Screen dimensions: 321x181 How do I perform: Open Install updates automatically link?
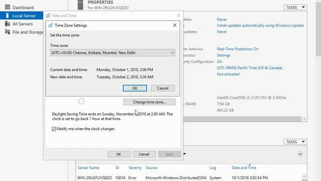(260, 26)
